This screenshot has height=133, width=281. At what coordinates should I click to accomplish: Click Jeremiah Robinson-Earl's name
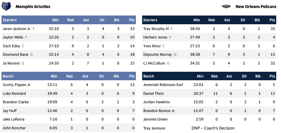coord(163,85)
